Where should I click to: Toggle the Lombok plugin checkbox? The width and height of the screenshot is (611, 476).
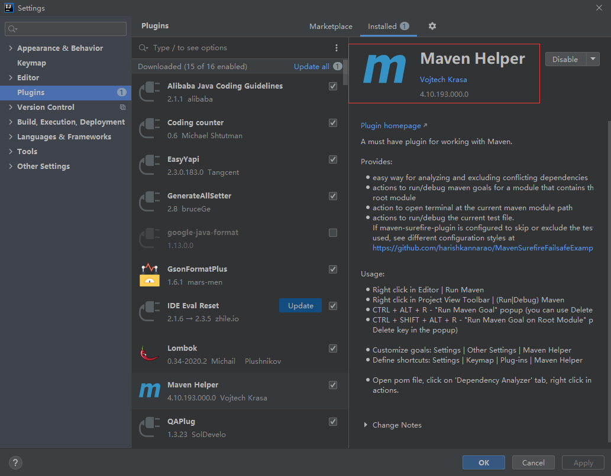coord(333,348)
